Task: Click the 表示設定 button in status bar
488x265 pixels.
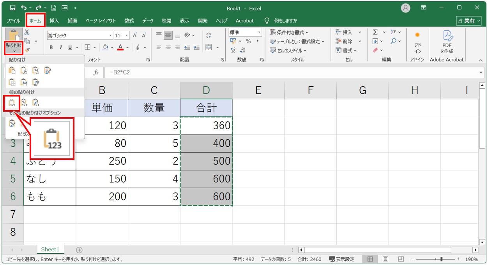Action: 342,259
